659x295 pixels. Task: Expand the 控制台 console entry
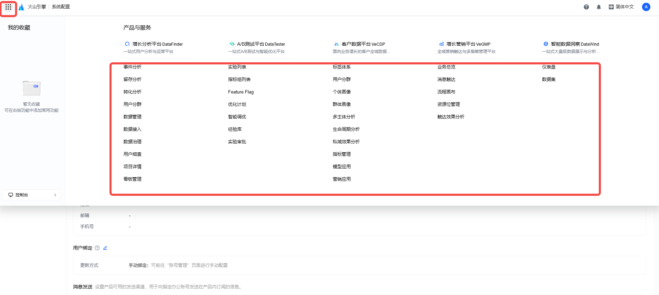(31, 195)
